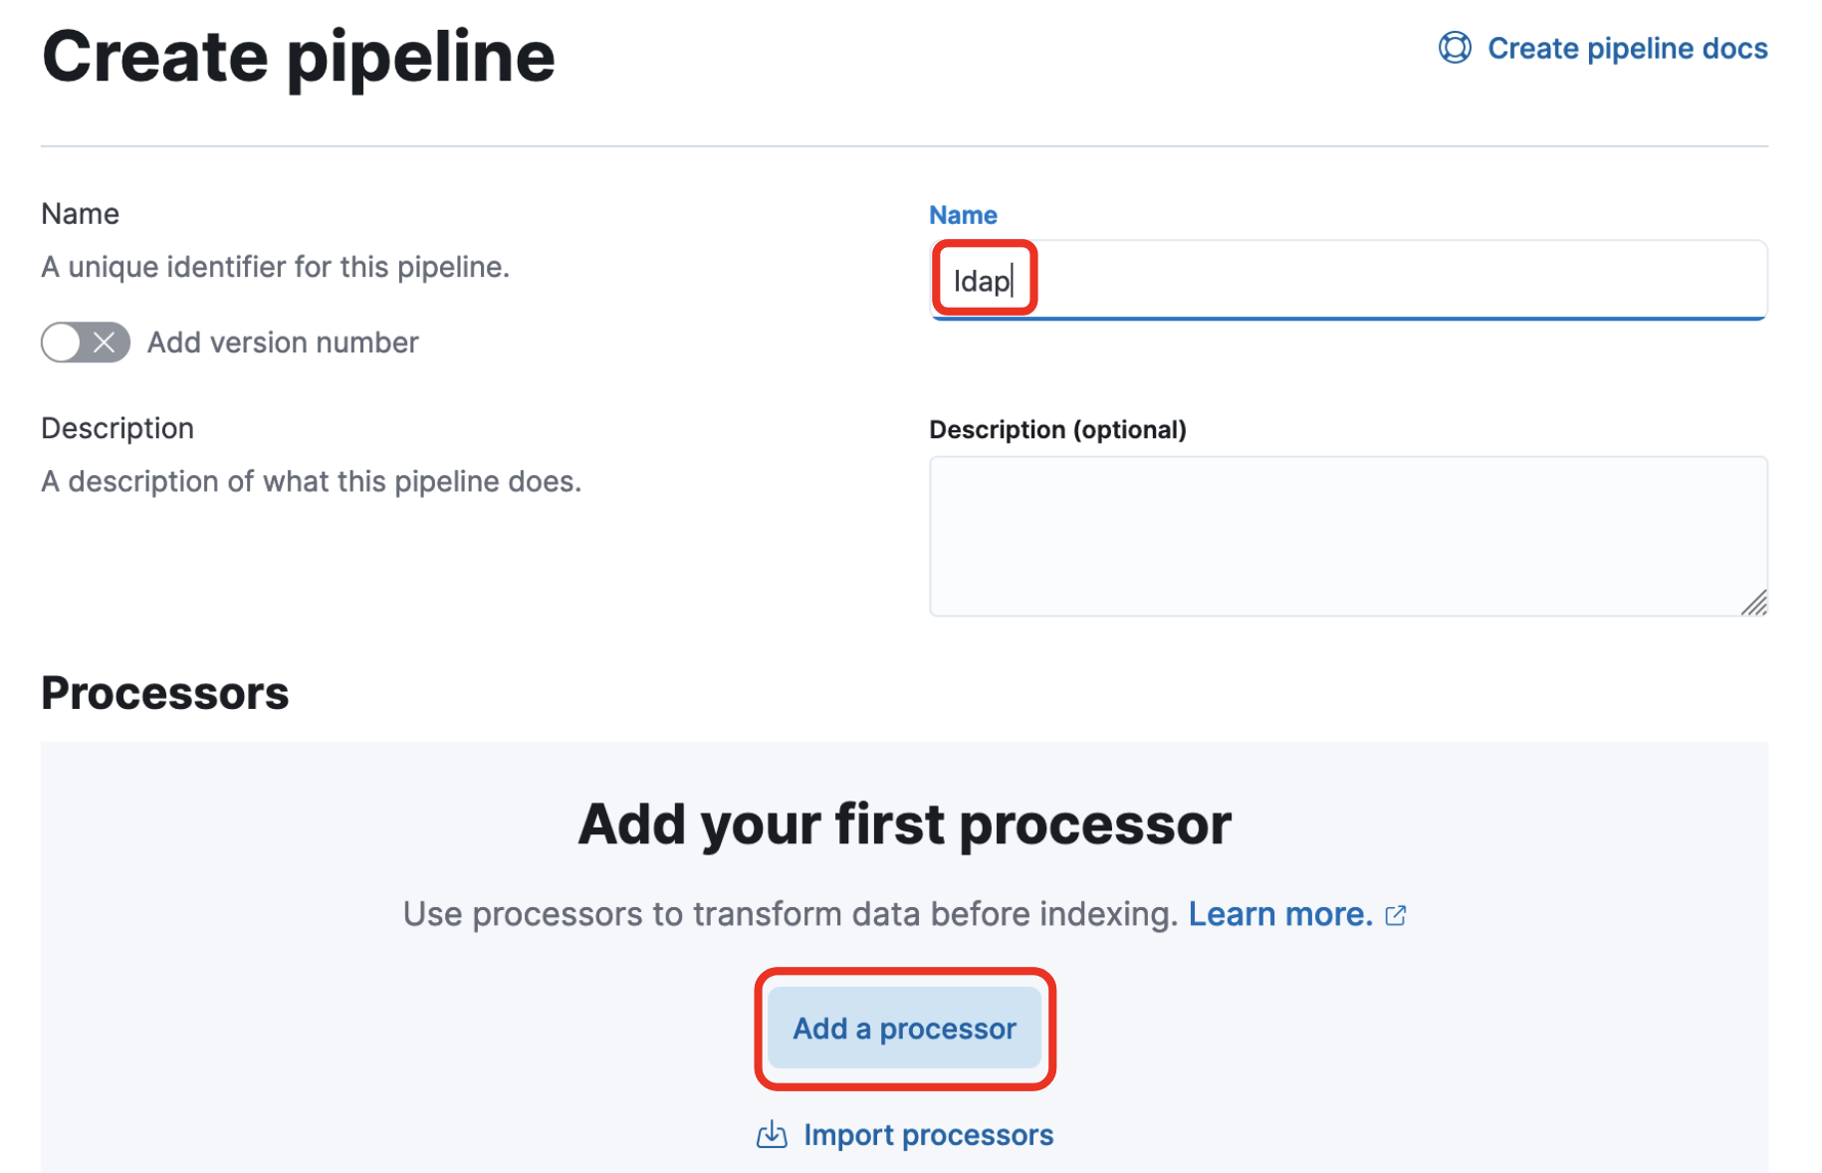Click the Description textarea resize handle

coord(1754,602)
